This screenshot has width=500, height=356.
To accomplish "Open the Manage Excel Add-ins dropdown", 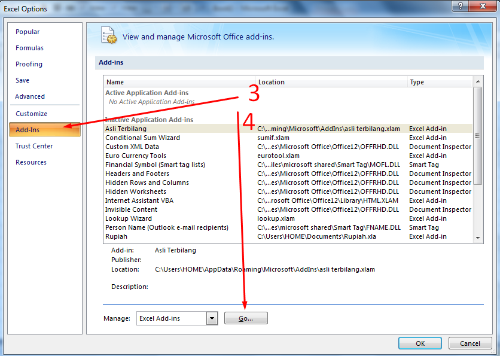I will pyautogui.click(x=212, y=318).
